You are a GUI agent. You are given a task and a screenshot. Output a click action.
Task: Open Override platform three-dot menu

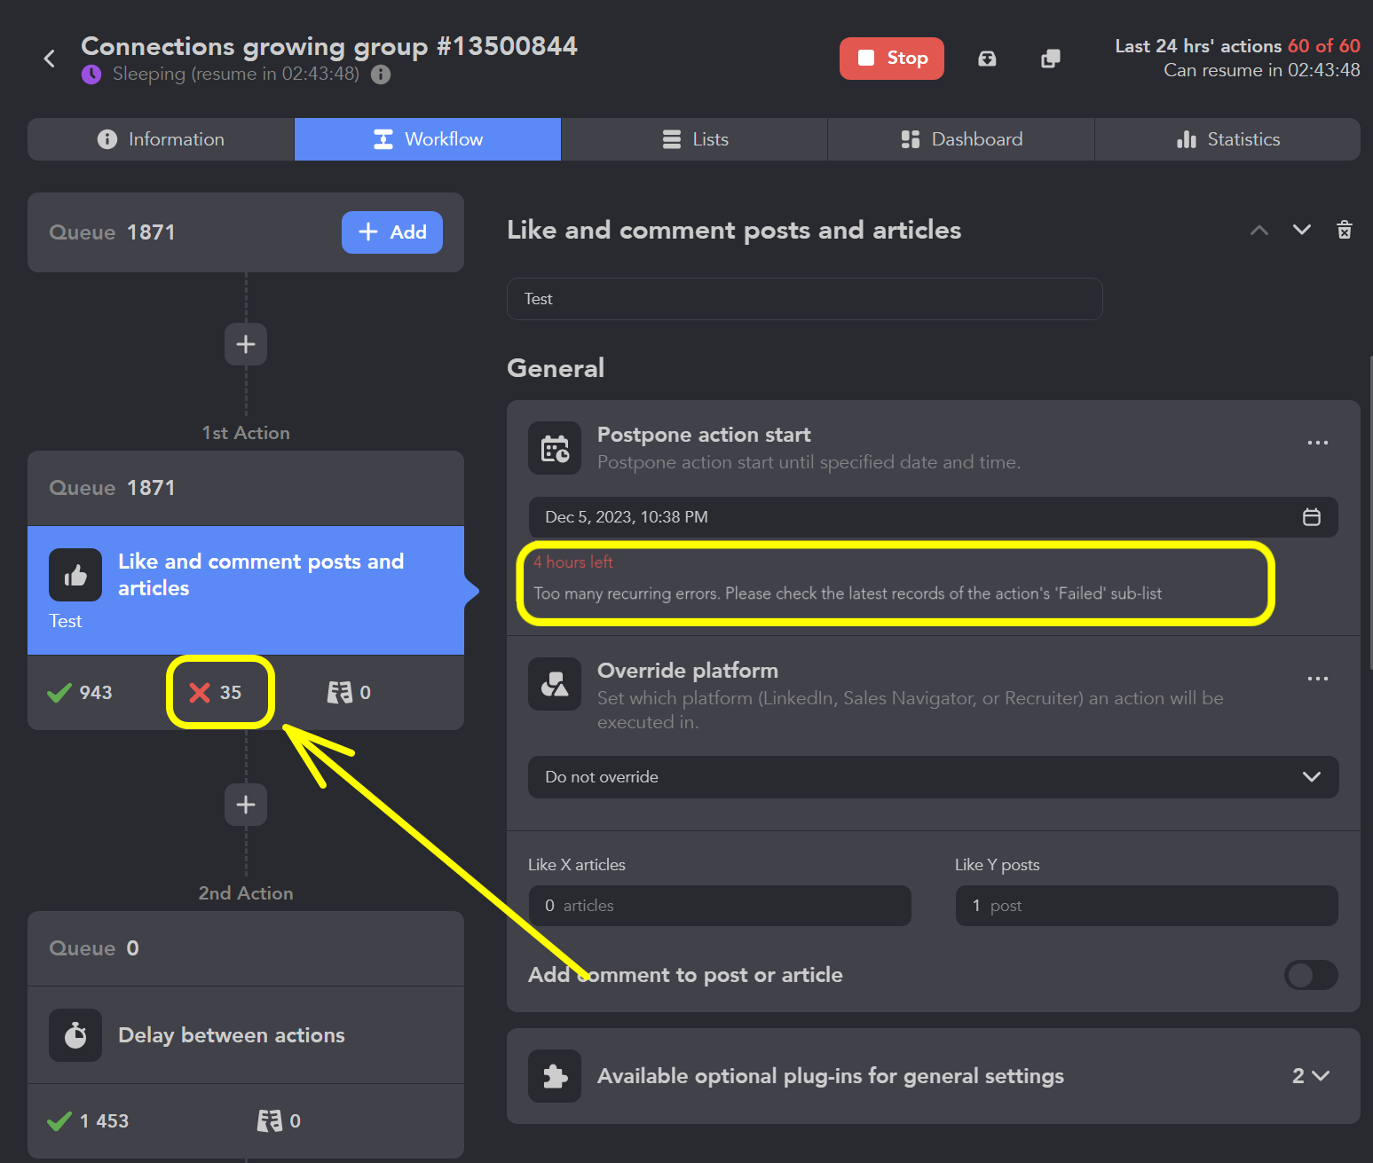(x=1317, y=679)
